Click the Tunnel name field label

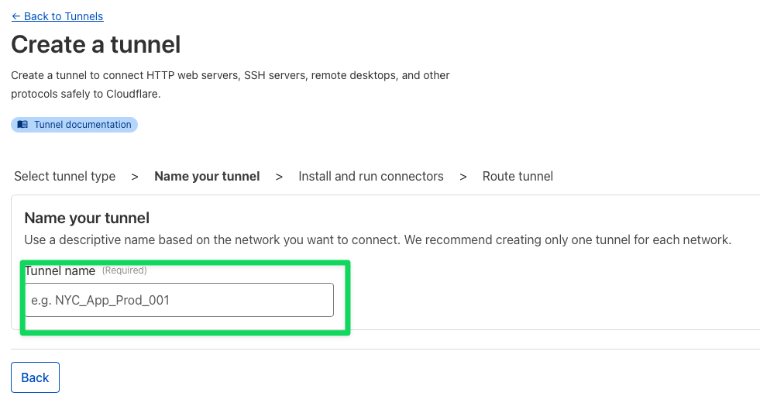[x=60, y=270]
